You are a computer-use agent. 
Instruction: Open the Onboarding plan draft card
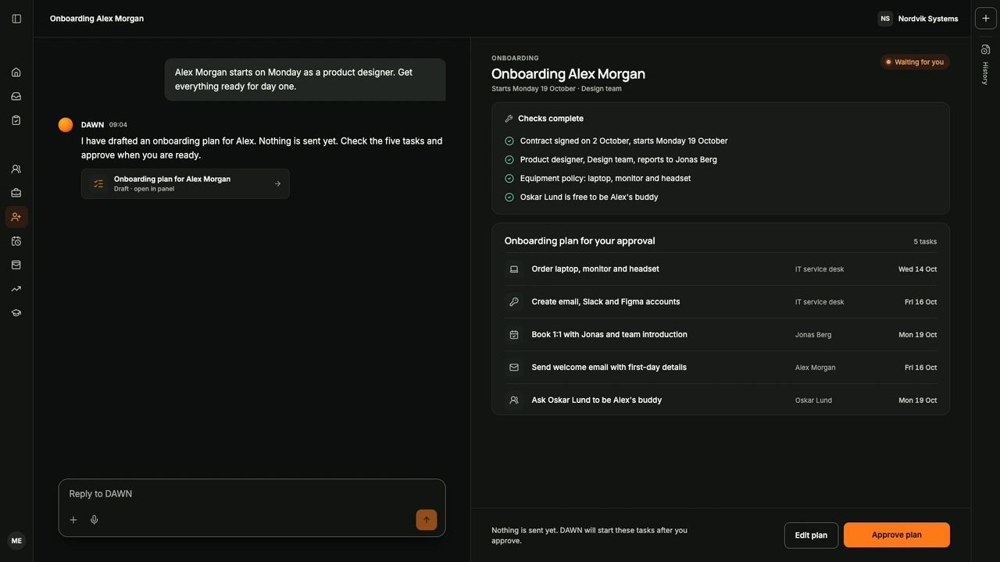185,184
